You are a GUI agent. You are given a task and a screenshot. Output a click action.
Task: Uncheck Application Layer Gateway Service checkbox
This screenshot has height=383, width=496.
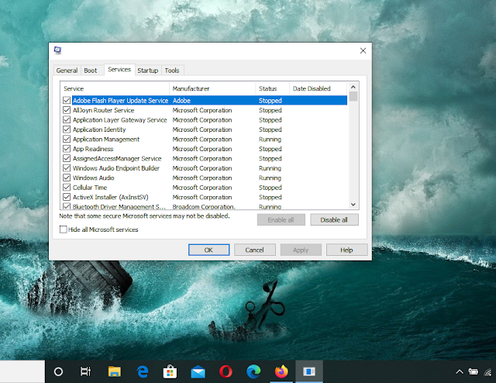[67, 119]
